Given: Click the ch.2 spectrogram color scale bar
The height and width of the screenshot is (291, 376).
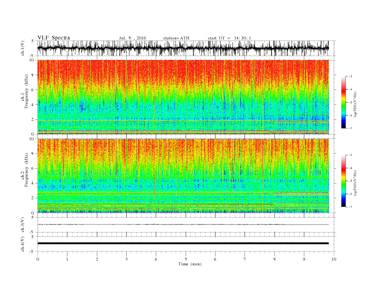Looking at the screenshot, I should tap(343, 181).
